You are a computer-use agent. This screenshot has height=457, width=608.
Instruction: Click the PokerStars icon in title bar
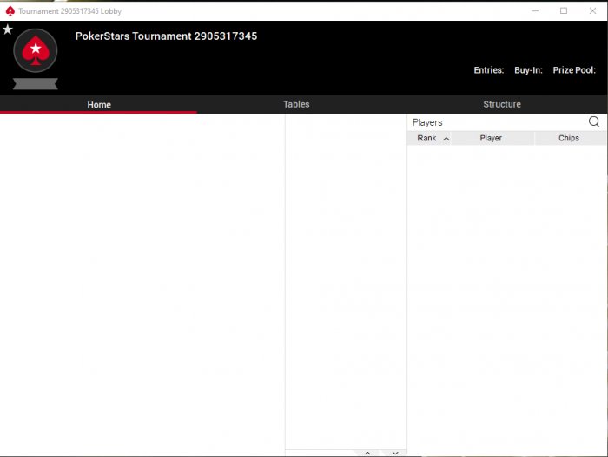coord(10,11)
